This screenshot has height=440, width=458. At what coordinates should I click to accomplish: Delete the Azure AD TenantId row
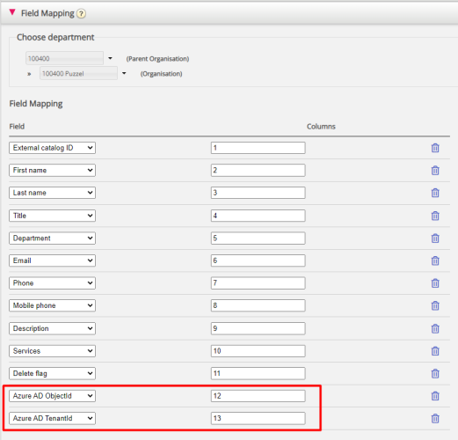pos(435,418)
